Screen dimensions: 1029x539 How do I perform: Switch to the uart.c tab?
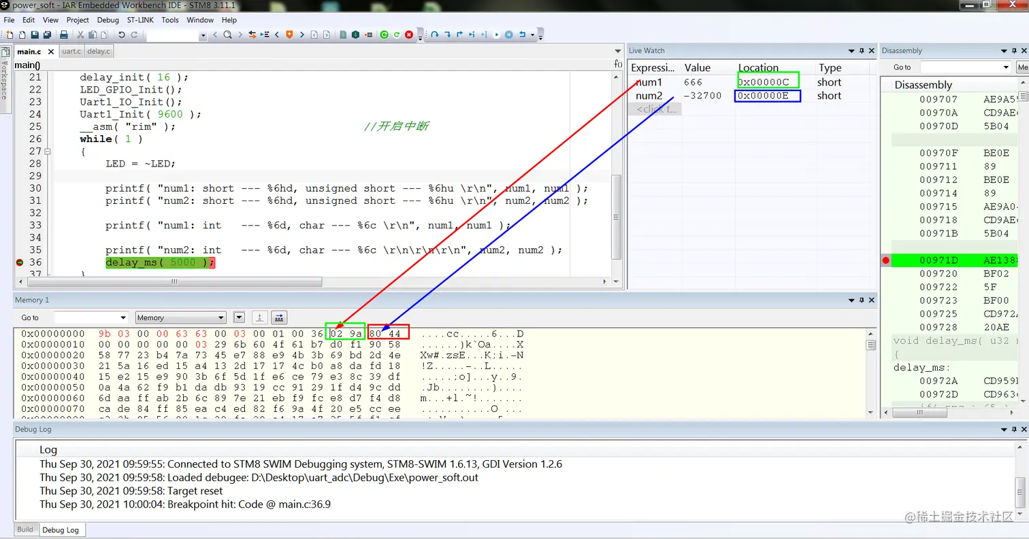point(71,52)
